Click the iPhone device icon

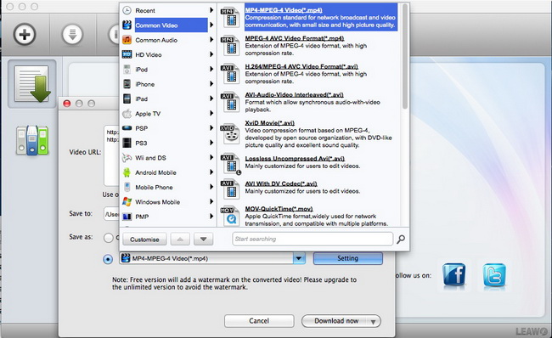click(127, 84)
